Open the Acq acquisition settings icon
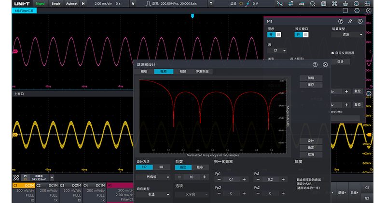 [302, 4]
